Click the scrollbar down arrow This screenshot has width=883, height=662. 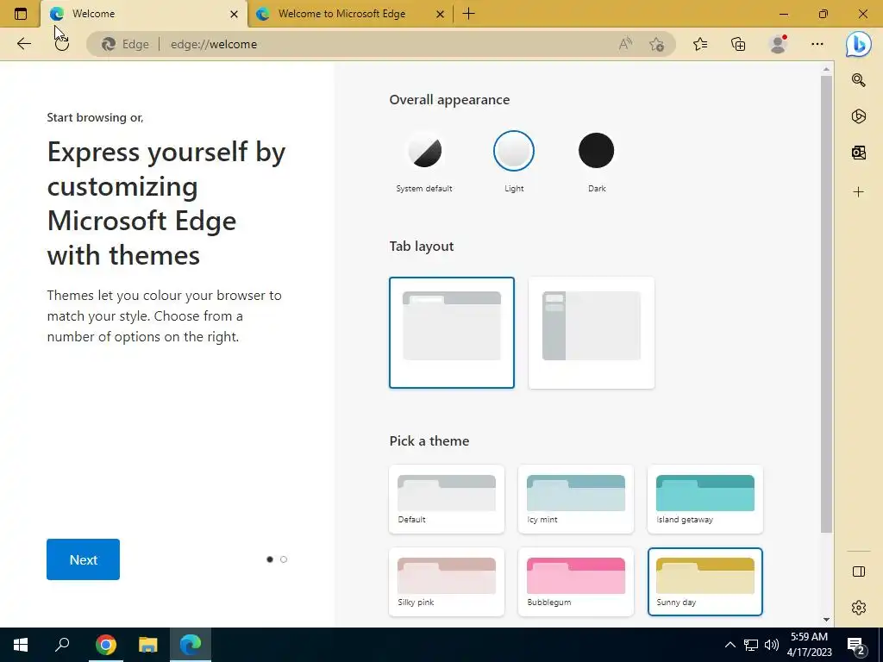point(826,620)
